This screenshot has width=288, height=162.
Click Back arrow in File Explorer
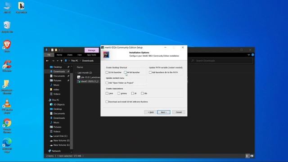click(47, 61)
